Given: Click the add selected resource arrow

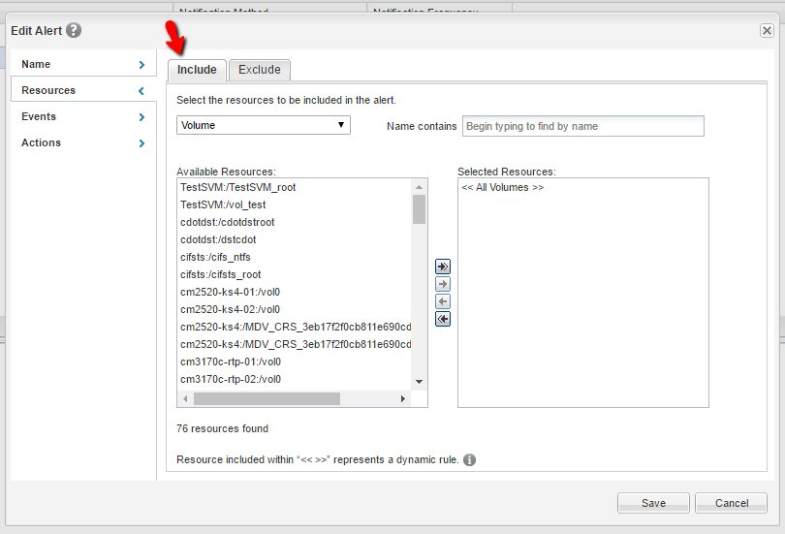Looking at the screenshot, I should pos(443,284).
